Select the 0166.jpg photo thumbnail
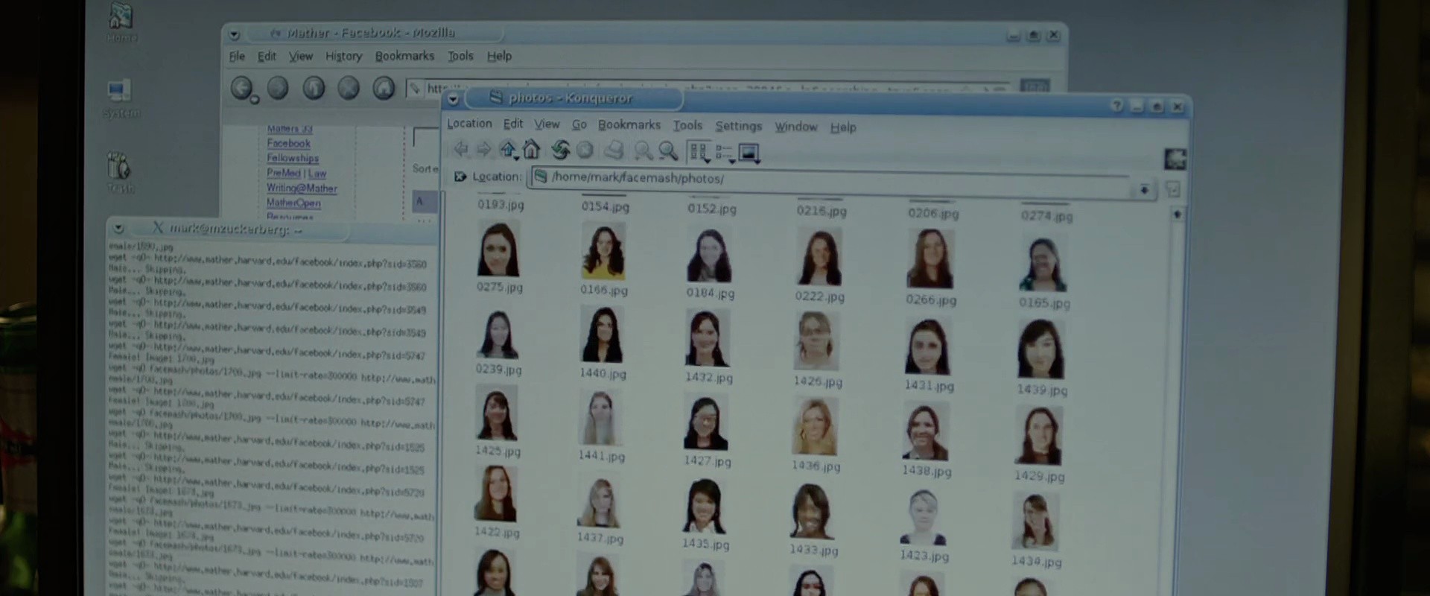Screen dimensions: 1430x596 pos(603,252)
